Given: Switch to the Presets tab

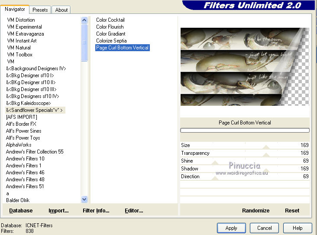Looking at the screenshot, I should (40, 10).
